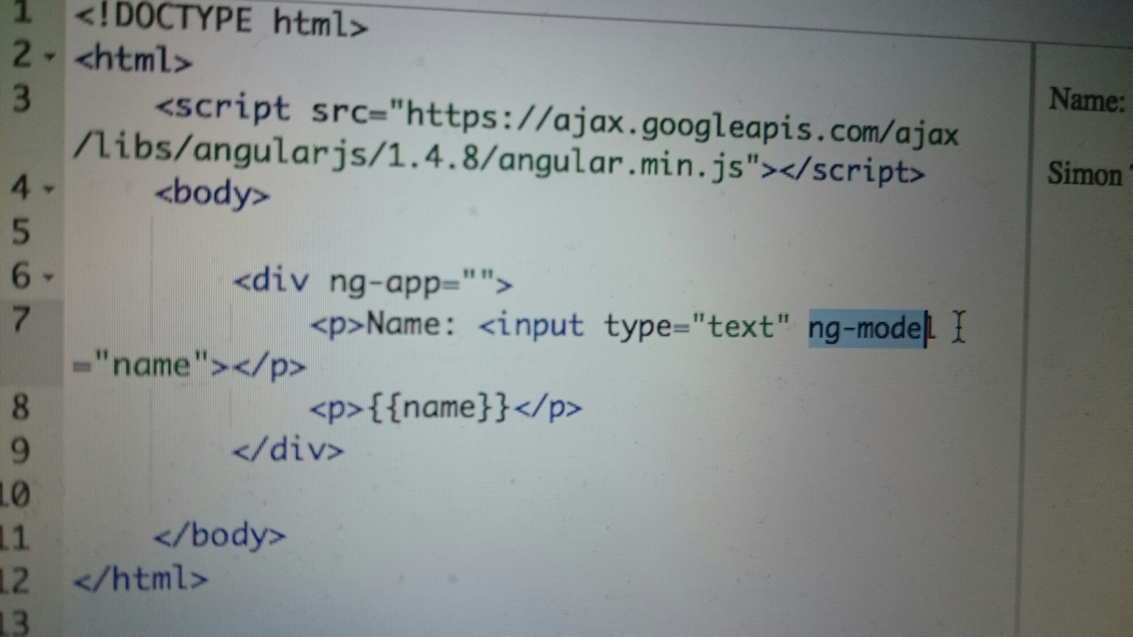
Task: Click the closing body tag
Action: pos(220,536)
